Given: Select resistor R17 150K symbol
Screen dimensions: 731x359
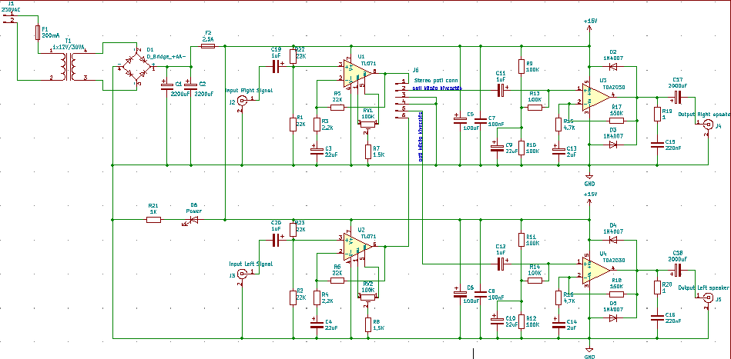Looking at the screenshot, I should click(x=616, y=121).
